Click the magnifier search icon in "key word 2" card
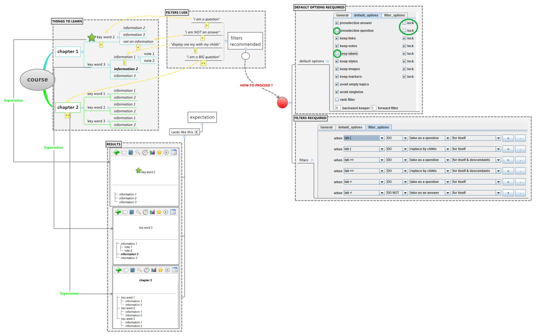536x336 pixels. pos(138,152)
